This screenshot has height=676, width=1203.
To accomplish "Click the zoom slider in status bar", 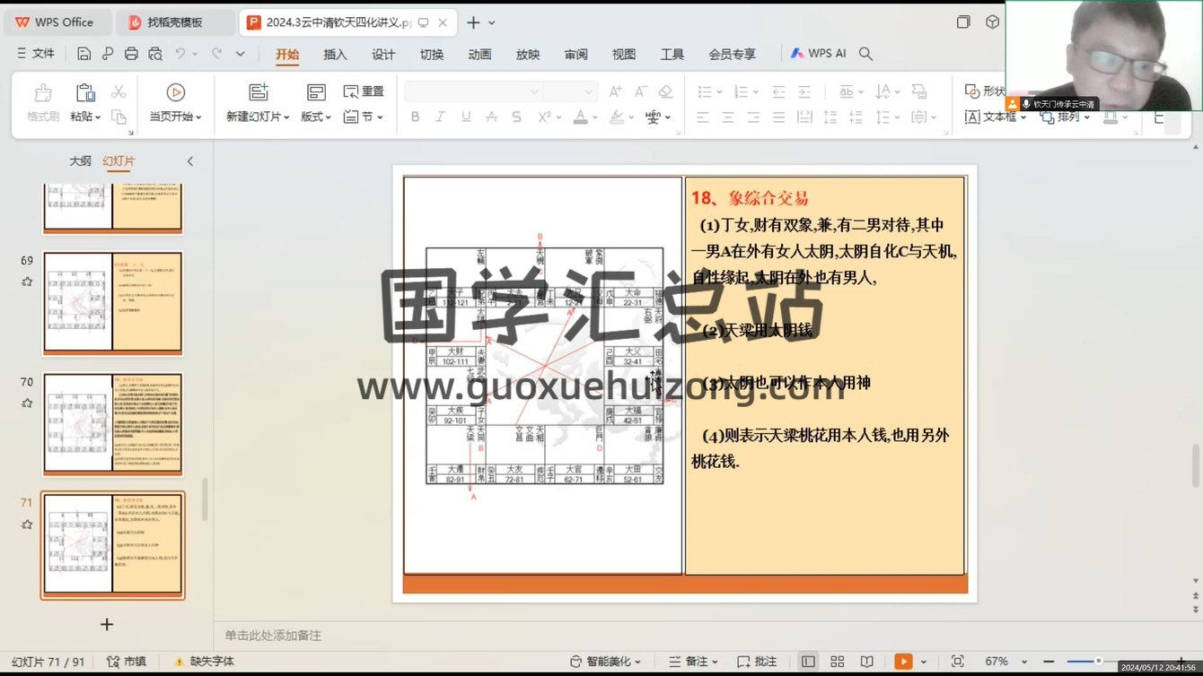I will 1097,662.
